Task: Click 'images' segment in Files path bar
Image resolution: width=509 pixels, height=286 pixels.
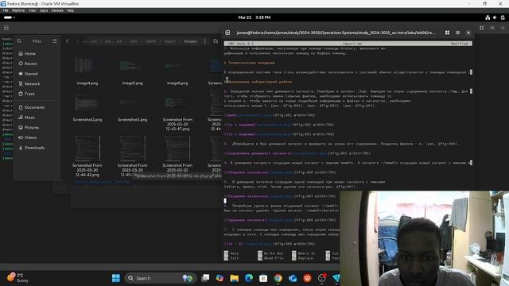Action: click(x=190, y=41)
